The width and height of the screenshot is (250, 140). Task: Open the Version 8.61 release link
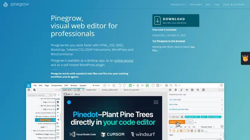click(169, 35)
